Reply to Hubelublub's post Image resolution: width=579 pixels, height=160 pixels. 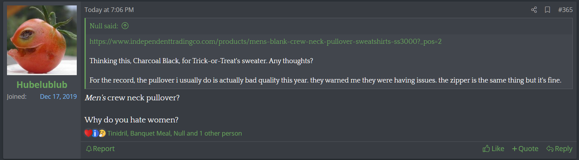click(x=559, y=149)
